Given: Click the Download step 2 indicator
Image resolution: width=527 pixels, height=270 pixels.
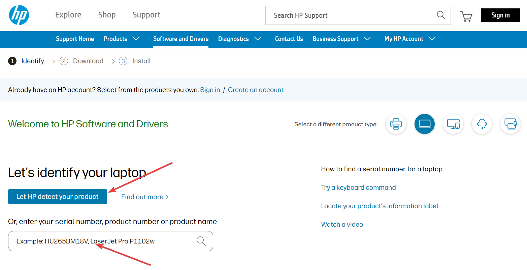Looking at the screenshot, I should click(81, 61).
